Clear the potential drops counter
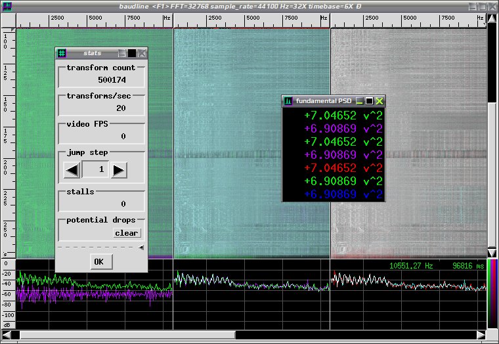The width and height of the screenshot is (499, 344). tap(127, 233)
